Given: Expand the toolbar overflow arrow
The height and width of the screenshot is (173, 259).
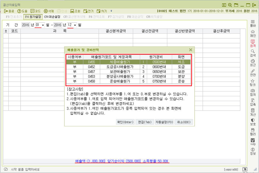Looking at the screenshot, I should pos(111,11).
